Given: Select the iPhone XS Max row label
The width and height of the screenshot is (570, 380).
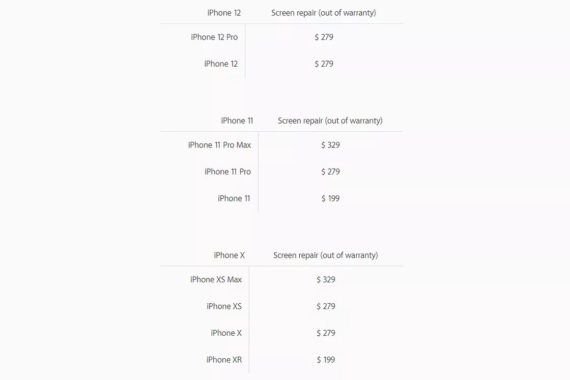Looking at the screenshot, I should [x=216, y=279].
